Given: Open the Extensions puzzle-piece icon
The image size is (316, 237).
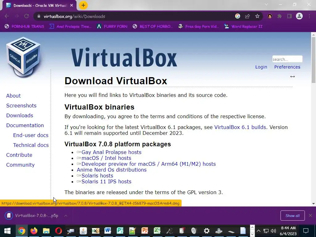Looking at the screenshot, I should 280,16.
